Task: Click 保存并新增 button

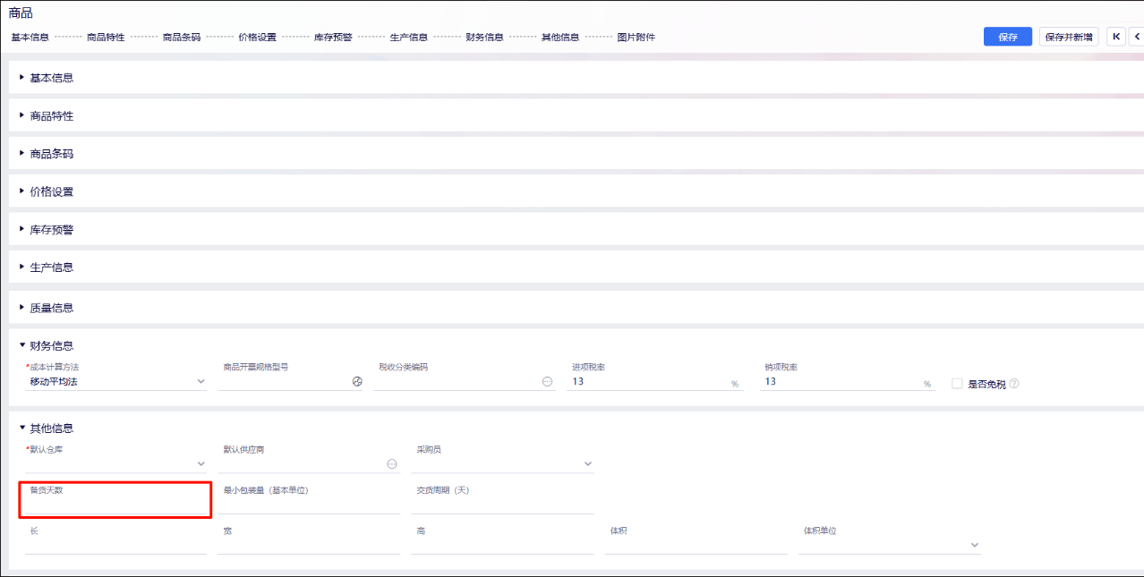Action: (1069, 37)
